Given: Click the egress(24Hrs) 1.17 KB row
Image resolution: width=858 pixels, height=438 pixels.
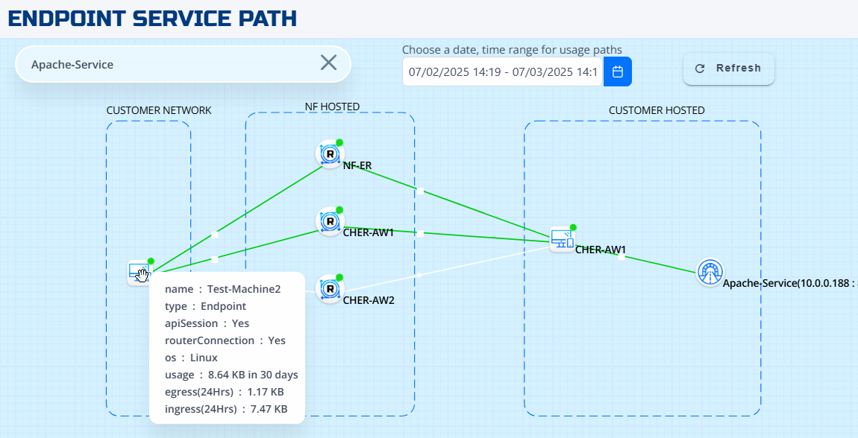Looking at the screenshot, I should (225, 392).
